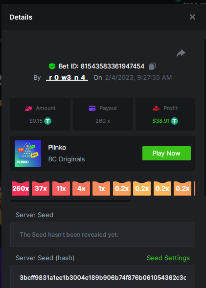206x288 pixels.
Task: Open the r_0_w3_n_4 user profile link
Action: 67,78
